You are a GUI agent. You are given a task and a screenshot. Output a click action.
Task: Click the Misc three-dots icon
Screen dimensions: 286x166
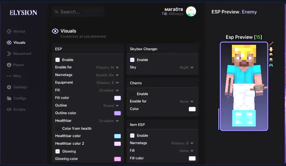[9, 76]
